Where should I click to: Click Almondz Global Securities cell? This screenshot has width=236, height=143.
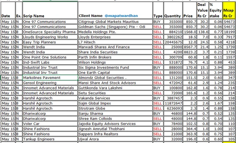point(115,78)
